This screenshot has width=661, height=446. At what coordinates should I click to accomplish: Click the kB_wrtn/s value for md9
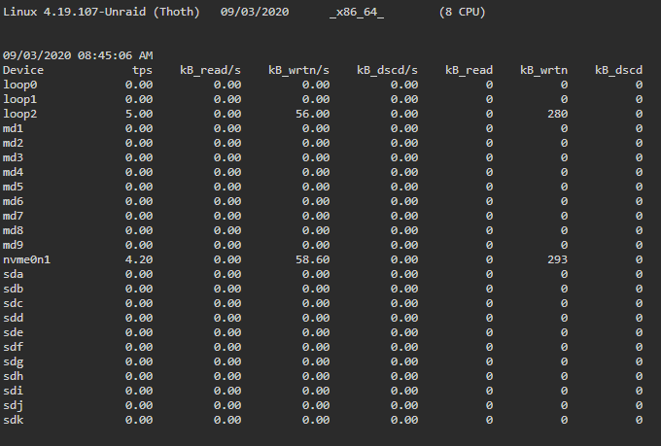[316, 245]
